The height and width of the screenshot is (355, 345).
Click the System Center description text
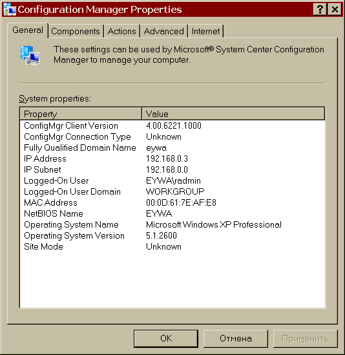(189, 55)
